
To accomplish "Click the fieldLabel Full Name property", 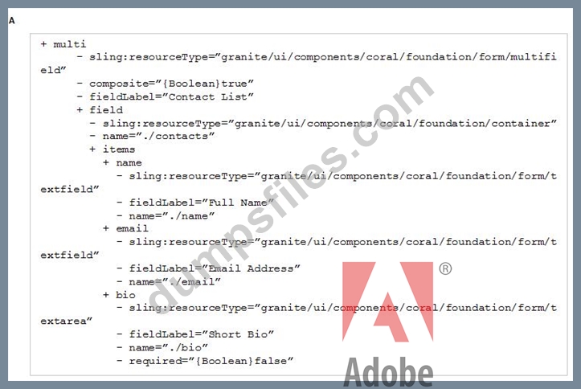I will 201,203.
